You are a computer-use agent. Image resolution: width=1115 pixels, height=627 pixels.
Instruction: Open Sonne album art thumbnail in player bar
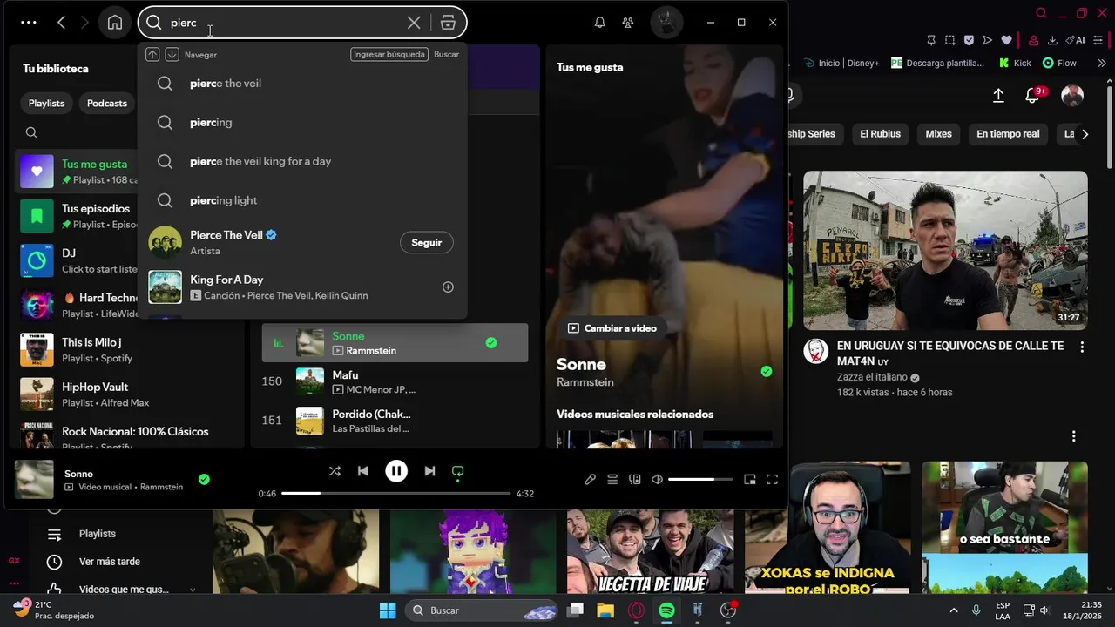tap(34, 479)
